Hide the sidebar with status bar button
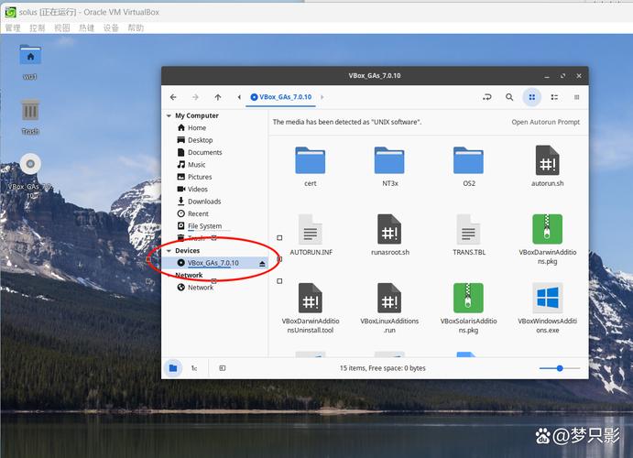Viewport: 633px width, 458px height. tap(223, 368)
